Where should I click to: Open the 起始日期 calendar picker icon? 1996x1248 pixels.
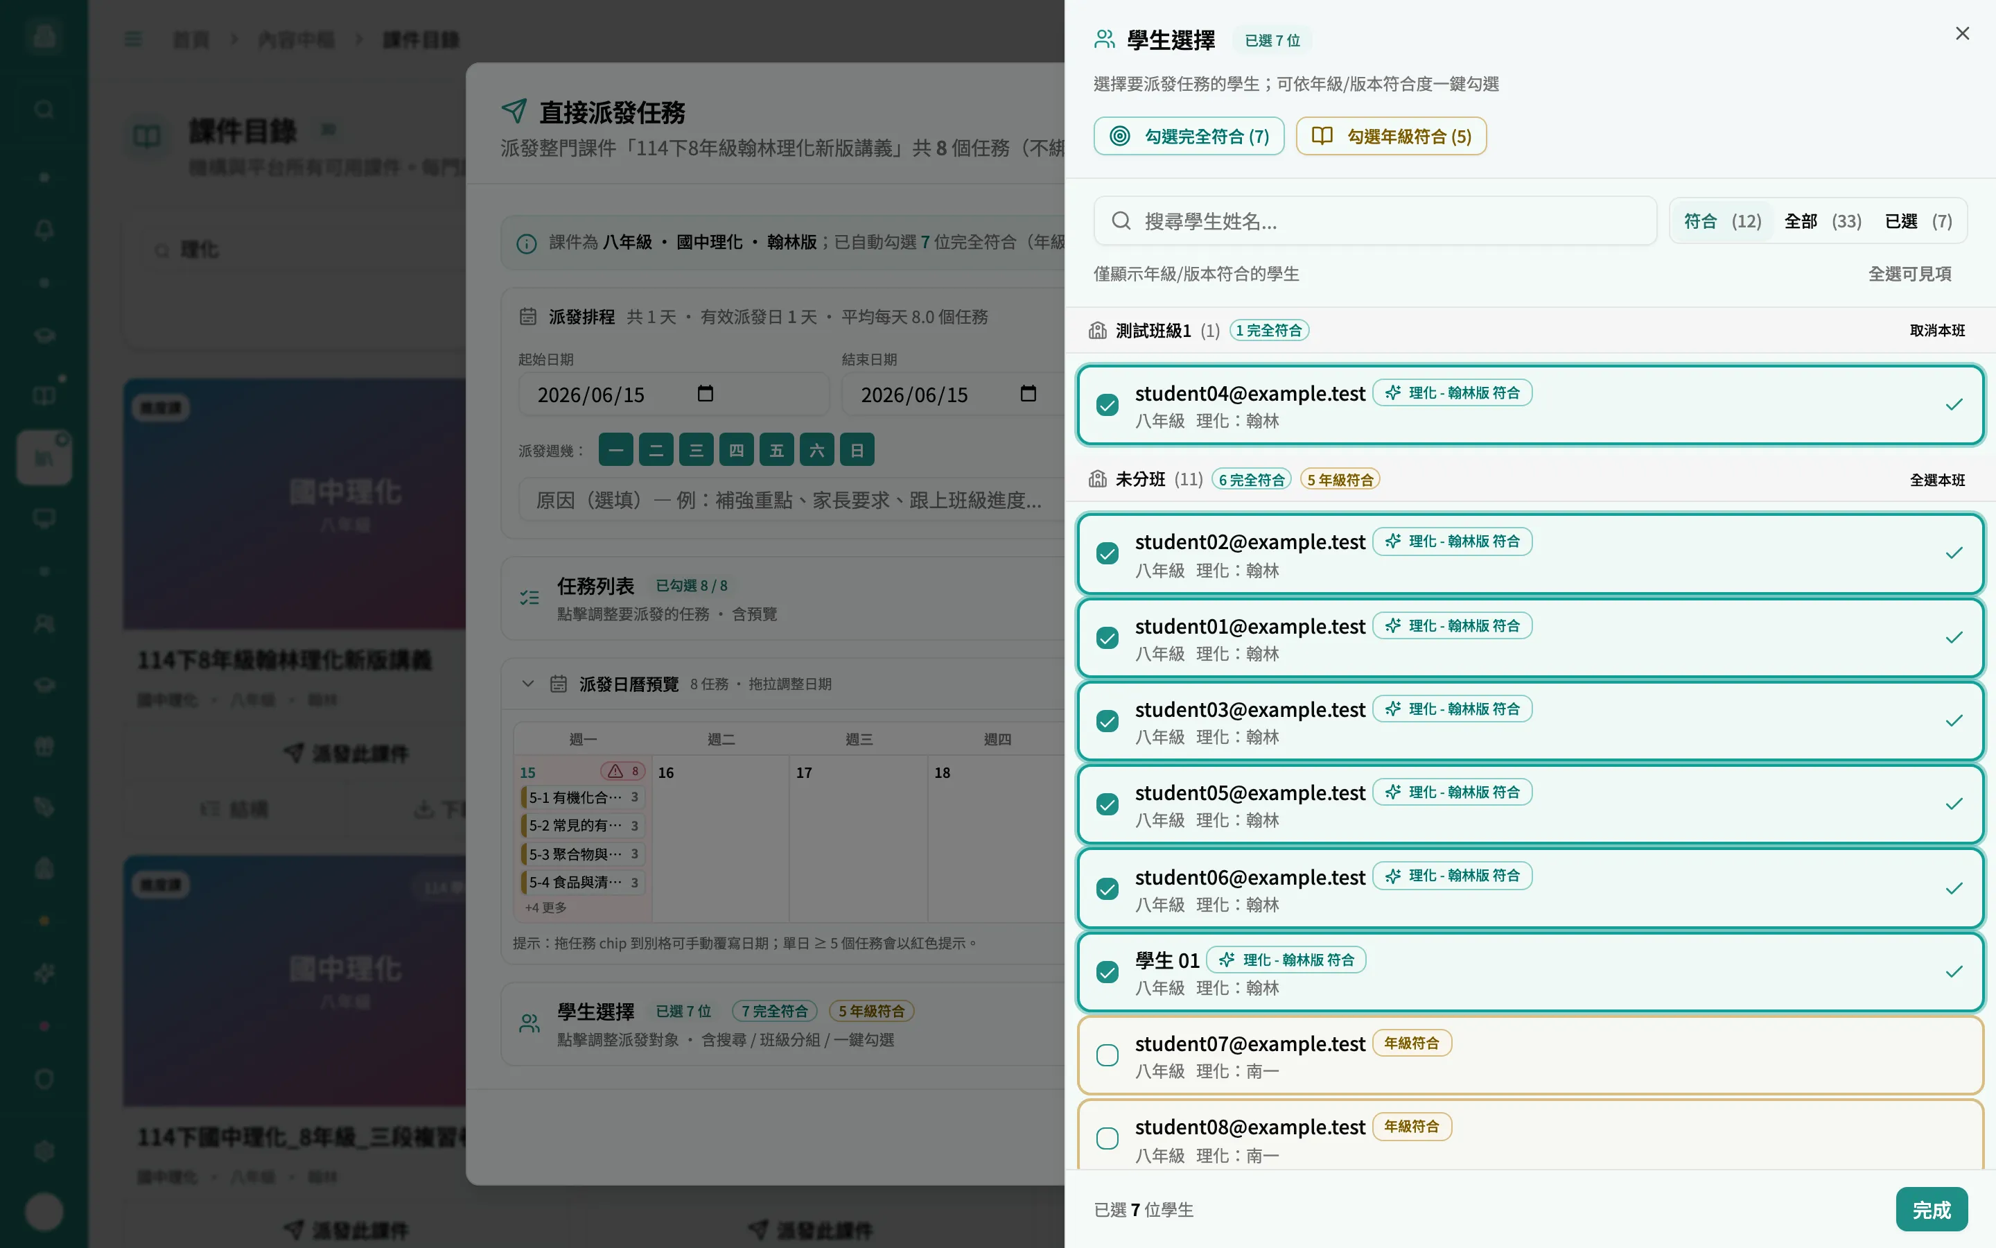[706, 394]
